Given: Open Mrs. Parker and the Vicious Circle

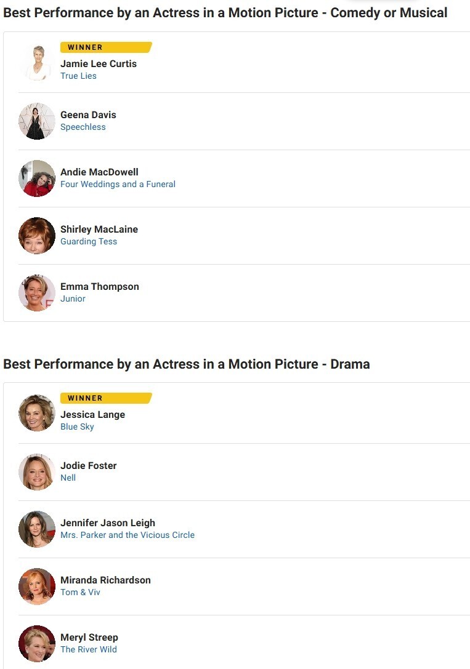Looking at the screenshot, I should click(128, 535).
